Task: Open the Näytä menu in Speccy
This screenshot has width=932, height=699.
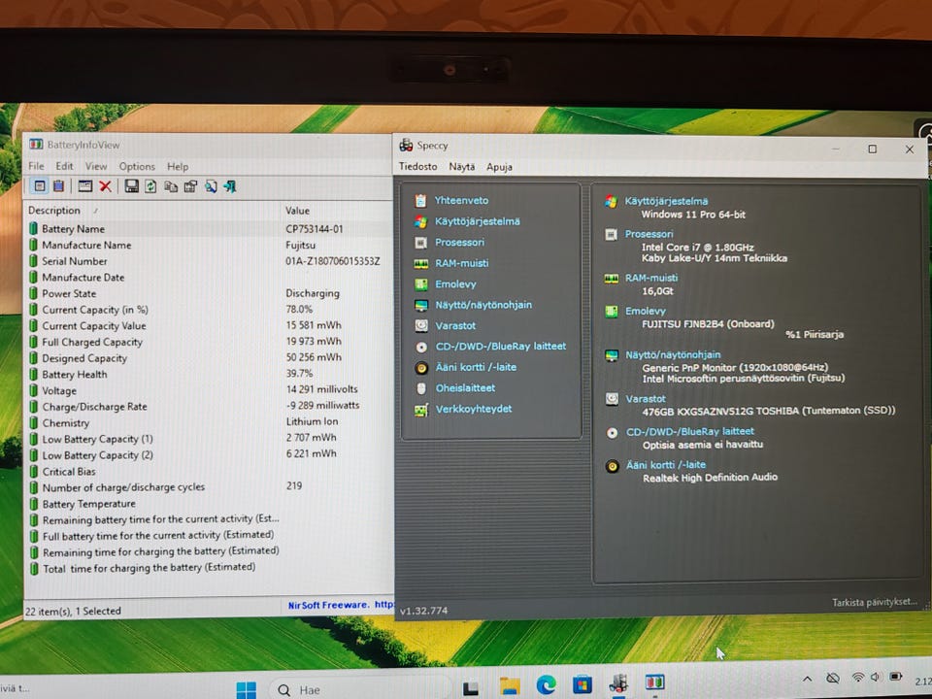Action: (x=462, y=167)
